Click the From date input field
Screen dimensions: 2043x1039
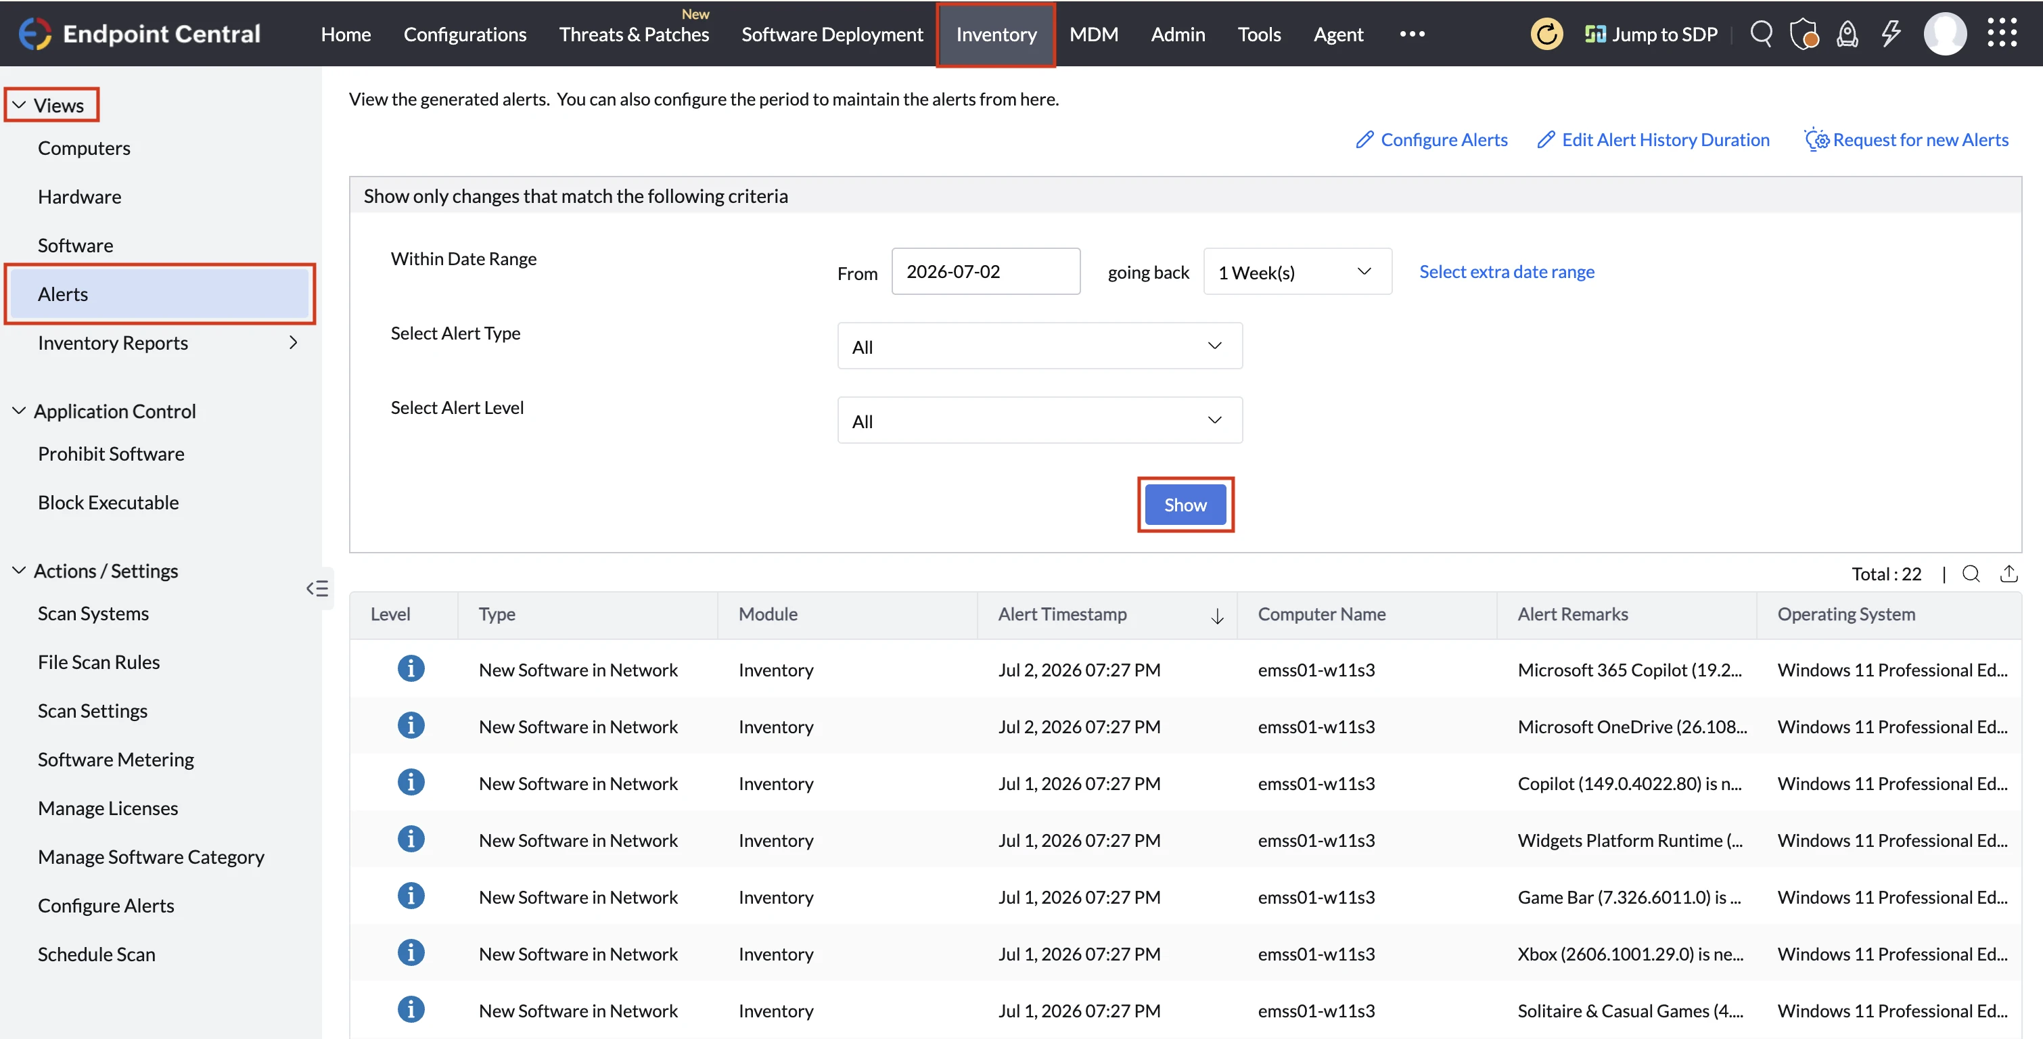986,271
